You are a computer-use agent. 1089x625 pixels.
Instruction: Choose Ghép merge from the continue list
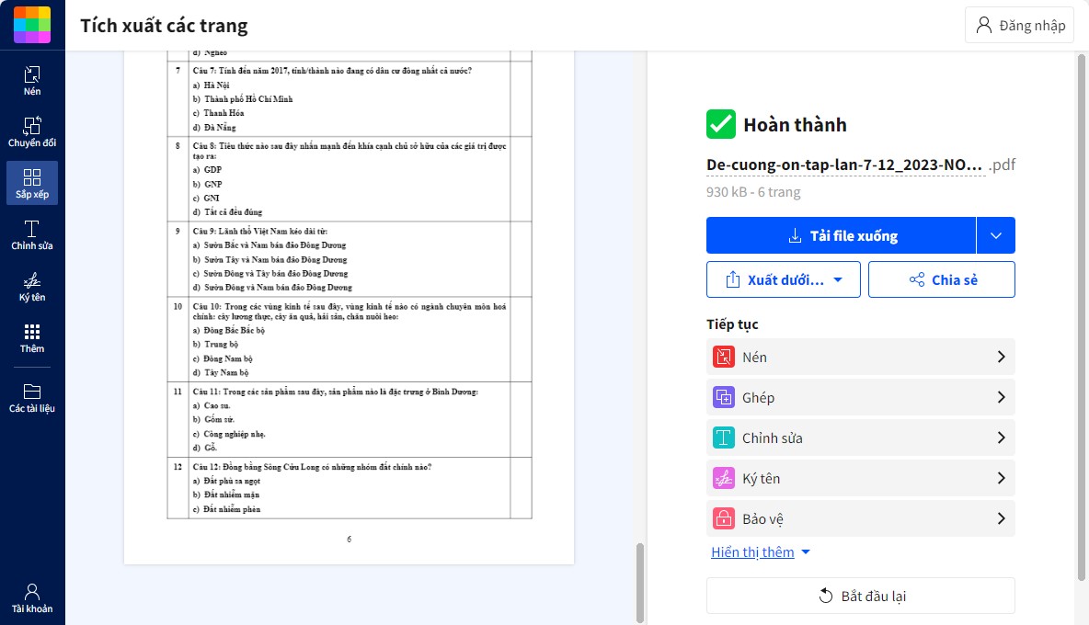860,397
